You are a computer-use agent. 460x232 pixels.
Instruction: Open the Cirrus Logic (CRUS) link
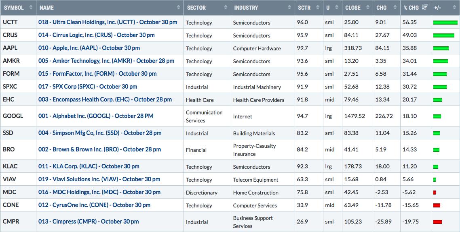[x=96, y=35]
